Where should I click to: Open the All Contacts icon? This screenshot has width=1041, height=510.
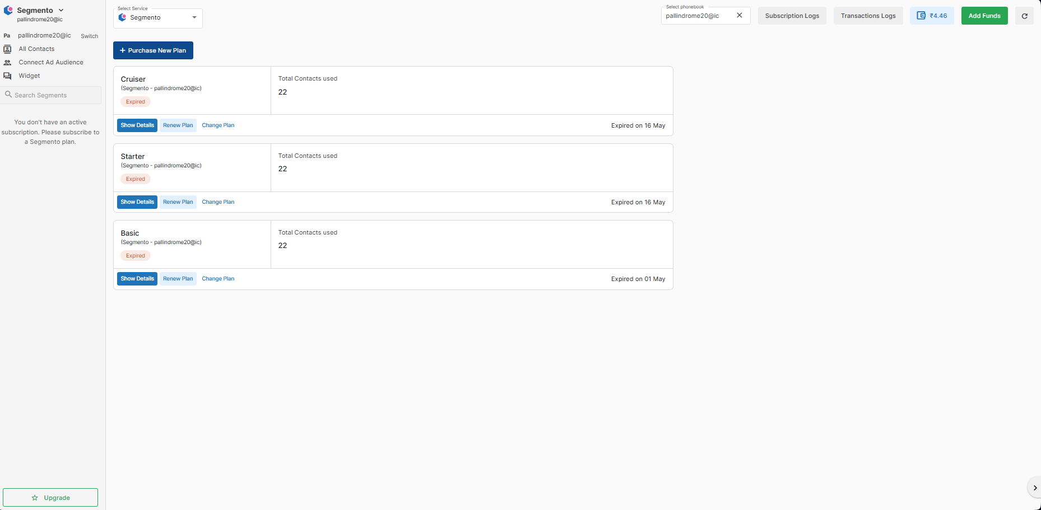coord(7,49)
